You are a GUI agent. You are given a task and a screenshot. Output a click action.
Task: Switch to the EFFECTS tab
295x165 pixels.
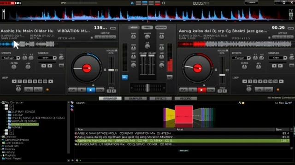click(x=161, y=99)
